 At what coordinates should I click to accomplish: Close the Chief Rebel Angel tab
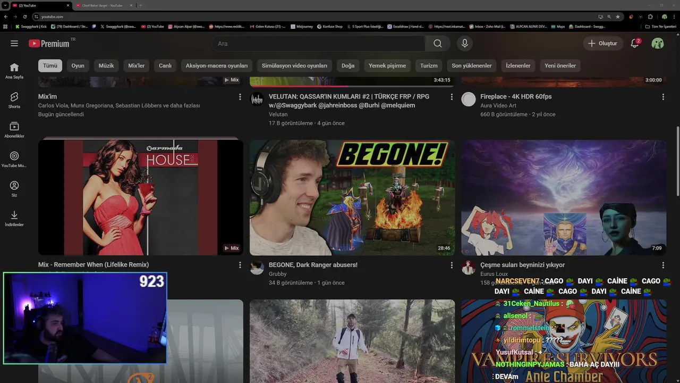pyautogui.click(x=132, y=5)
